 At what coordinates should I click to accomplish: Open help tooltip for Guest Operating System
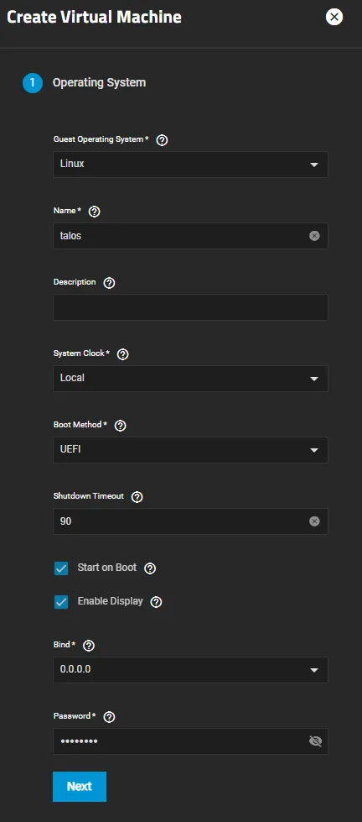pyautogui.click(x=163, y=140)
